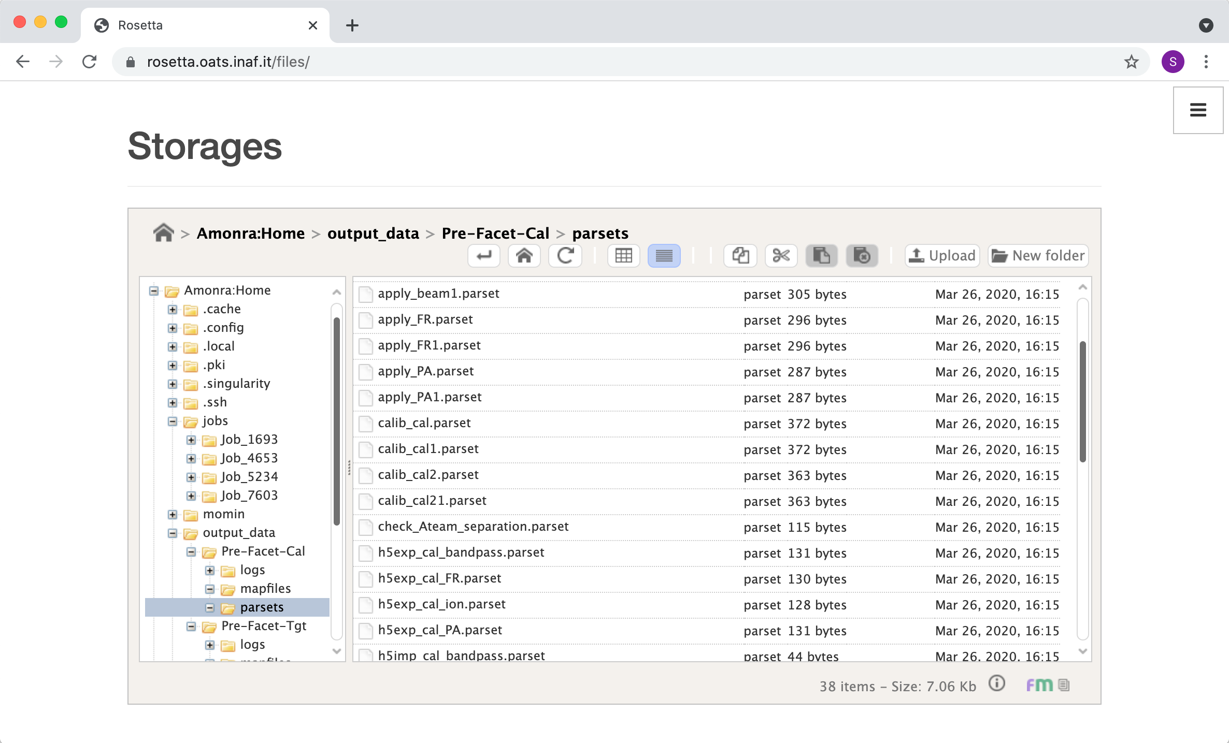Click the breadcrumb home icon
1229x743 pixels.
[x=163, y=233]
